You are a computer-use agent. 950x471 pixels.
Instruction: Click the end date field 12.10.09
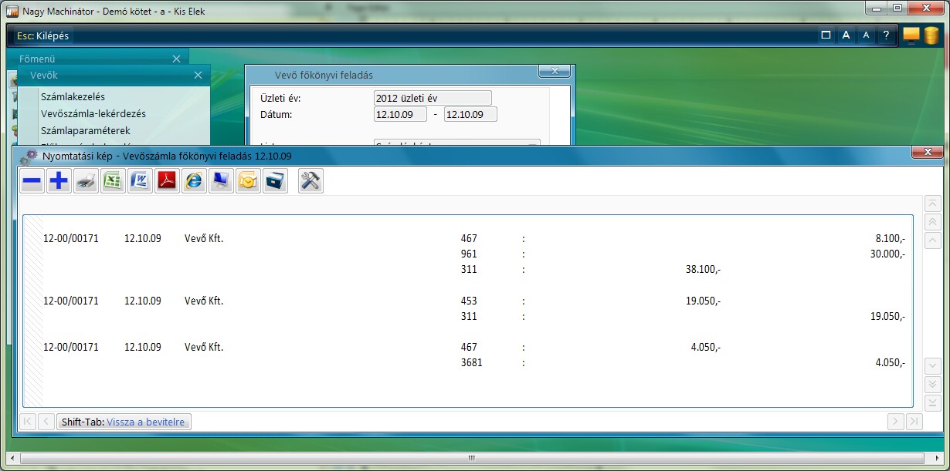tap(470, 114)
